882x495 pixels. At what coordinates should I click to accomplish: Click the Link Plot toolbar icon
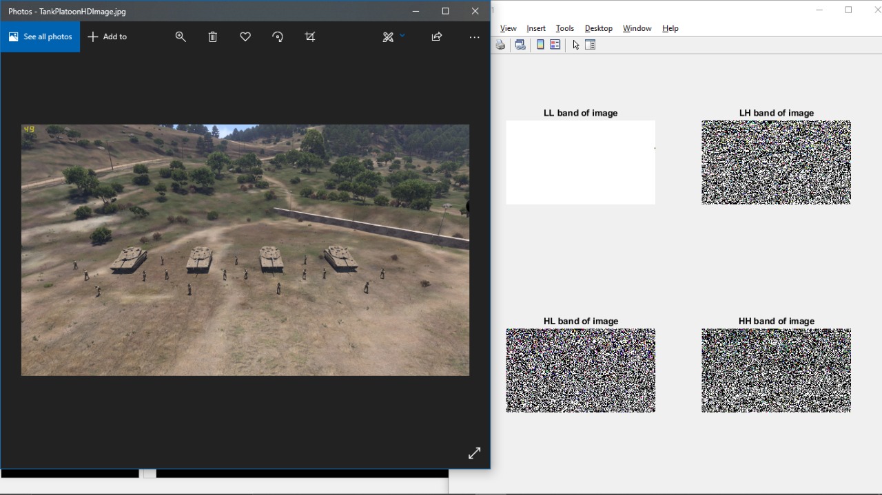tap(520, 45)
